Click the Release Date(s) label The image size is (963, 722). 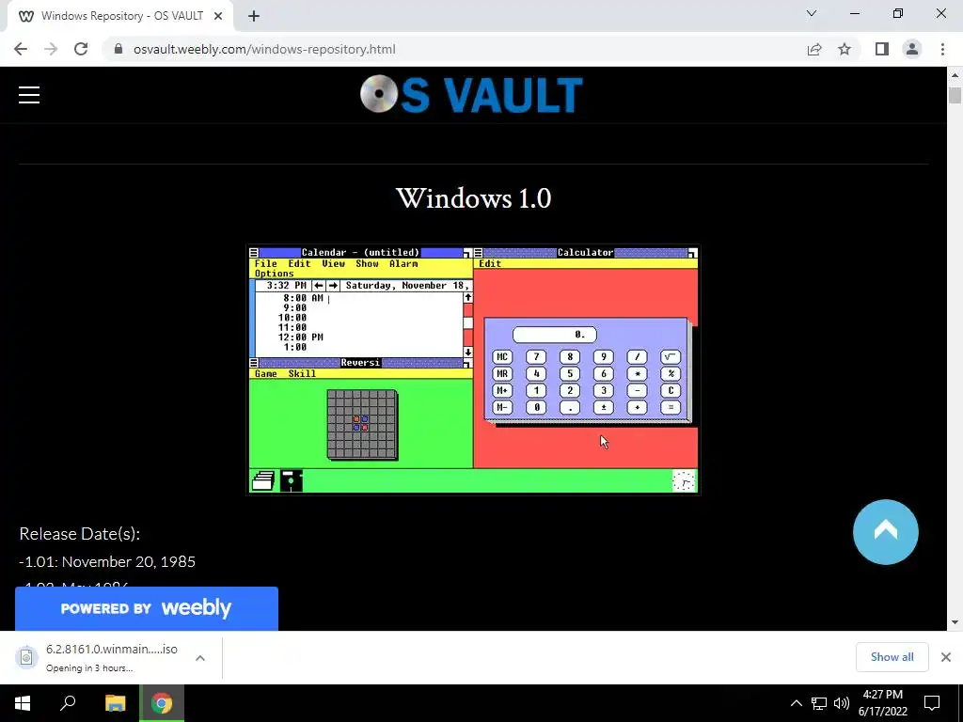click(x=80, y=534)
